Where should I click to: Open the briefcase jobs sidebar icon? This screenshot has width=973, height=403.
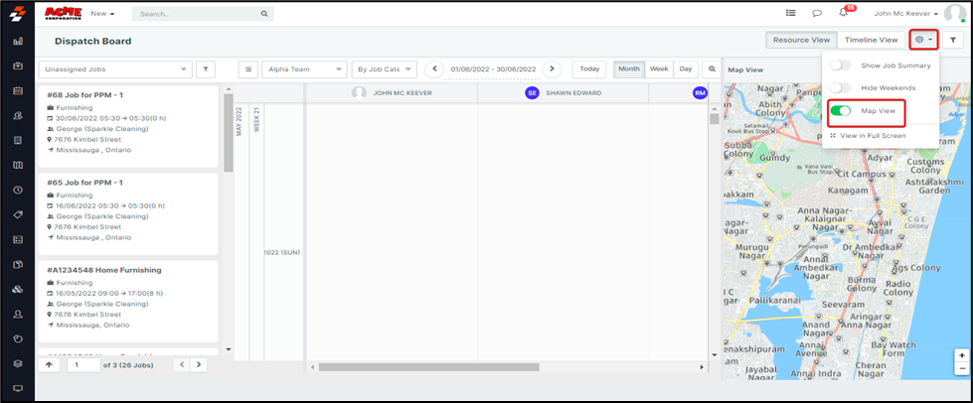(18, 66)
